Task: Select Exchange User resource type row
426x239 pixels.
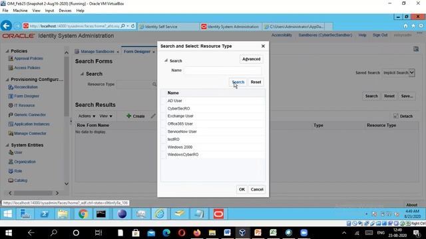Action: pos(213,116)
